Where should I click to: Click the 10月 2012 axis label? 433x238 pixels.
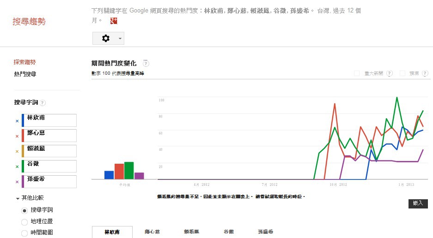338,184
